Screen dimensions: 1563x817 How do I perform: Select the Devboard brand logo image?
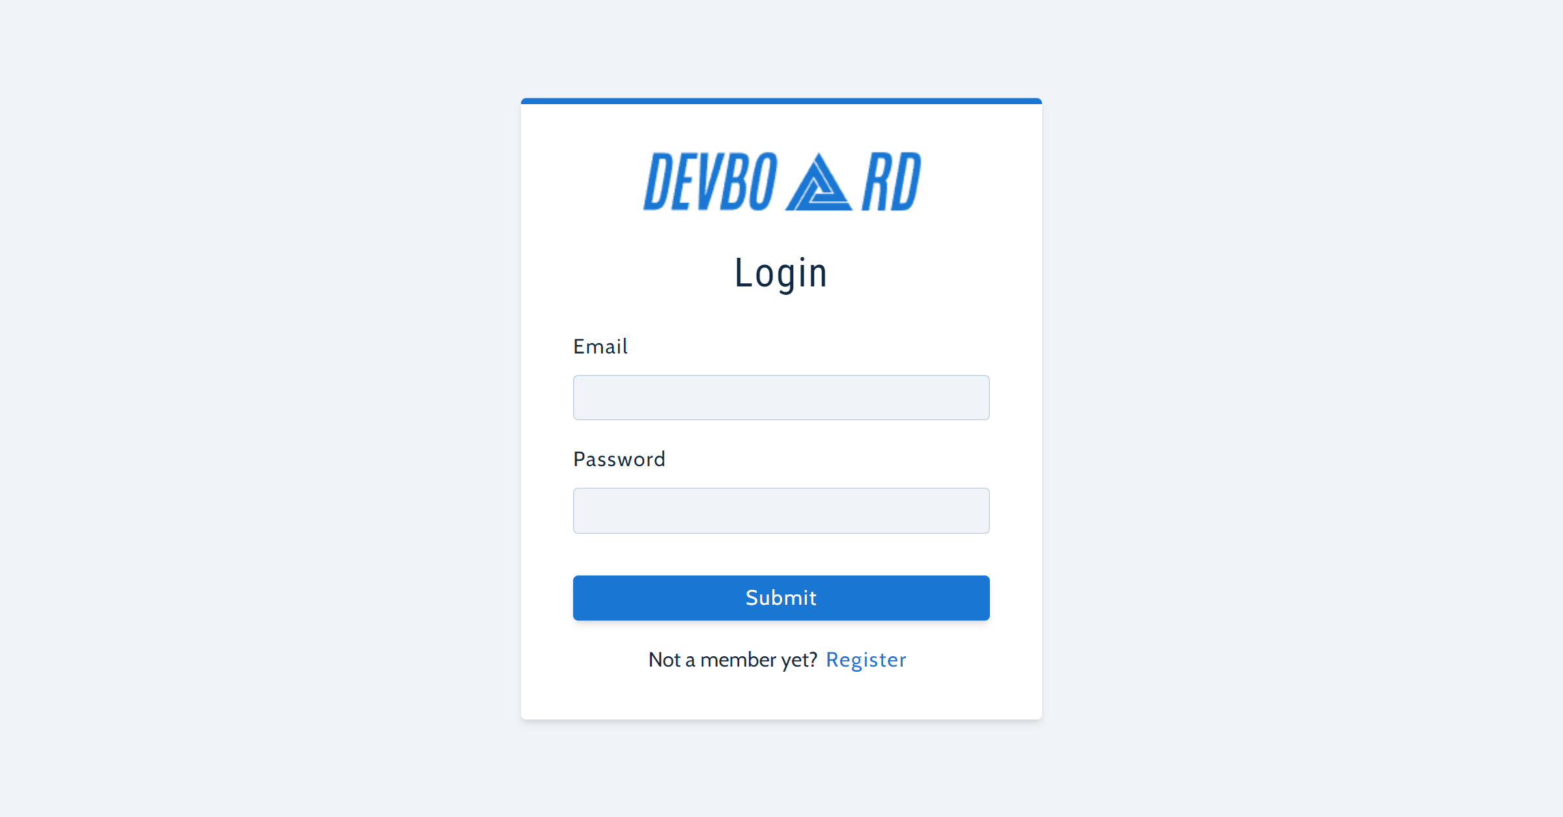[x=781, y=182]
